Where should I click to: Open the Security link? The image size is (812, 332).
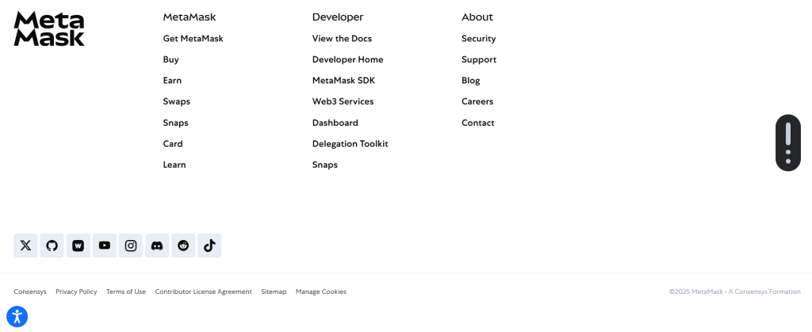point(479,39)
